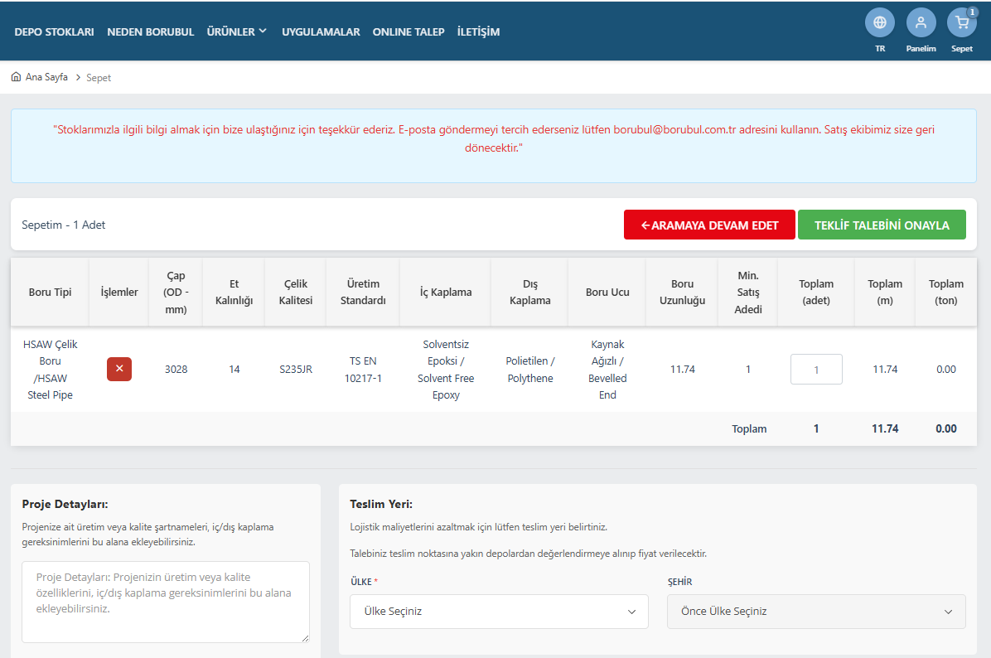
Task: Select ONLINE TALEP in navigation
Action: coord(408,31)
